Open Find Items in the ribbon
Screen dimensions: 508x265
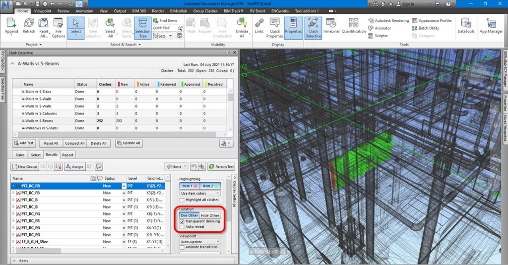click(x=165, y=20)
